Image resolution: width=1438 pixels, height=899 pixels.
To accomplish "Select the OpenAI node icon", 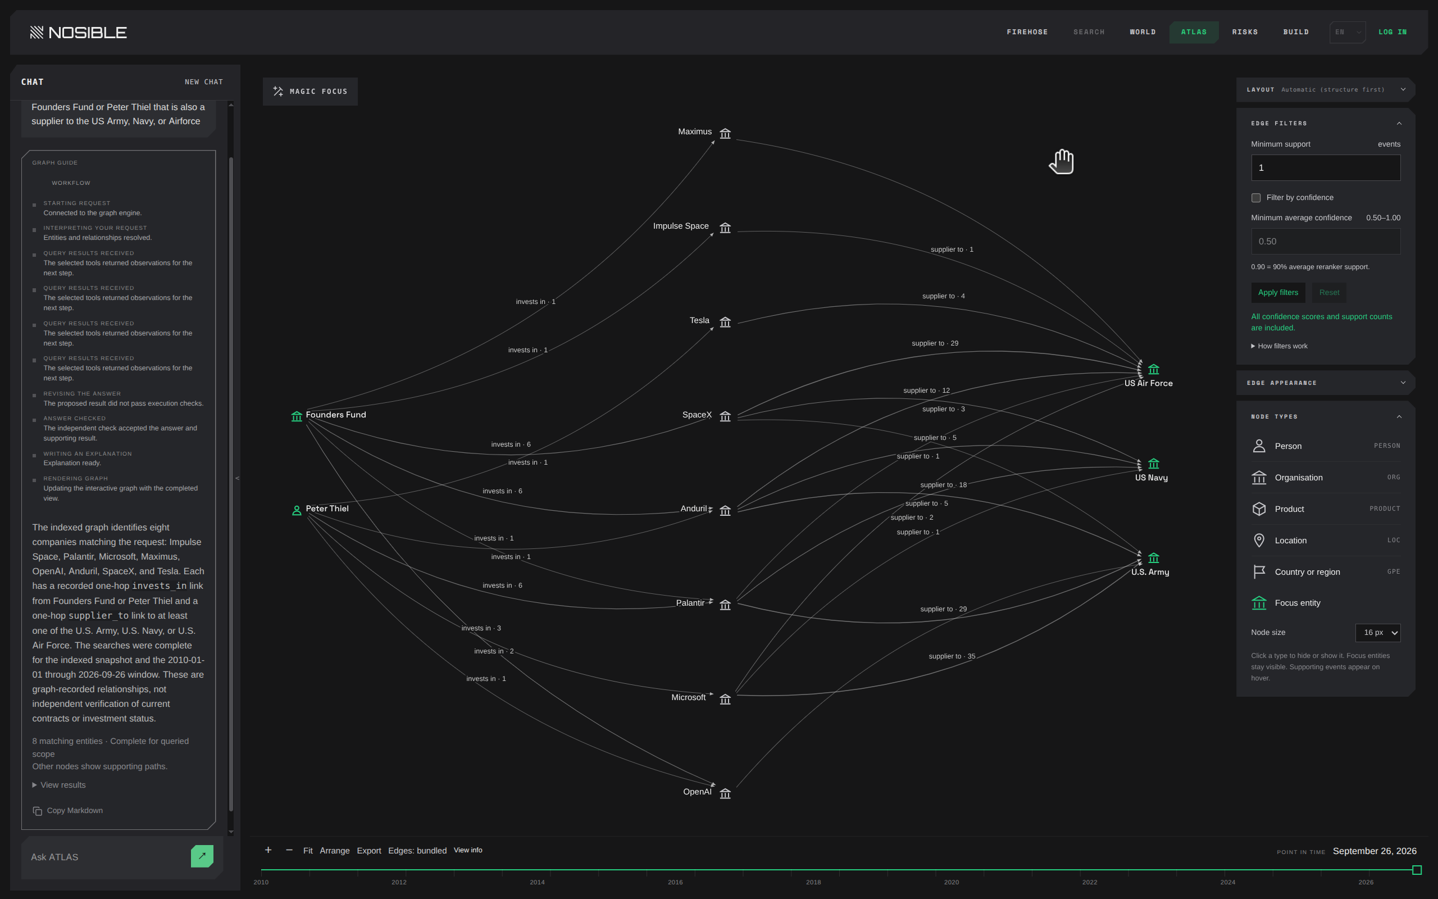I will click(x=725, y=793).
